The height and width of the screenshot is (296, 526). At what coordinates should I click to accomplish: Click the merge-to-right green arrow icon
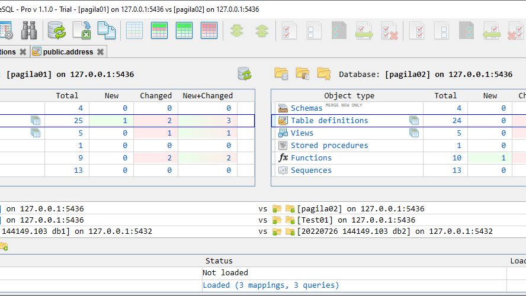pos(364,31)
